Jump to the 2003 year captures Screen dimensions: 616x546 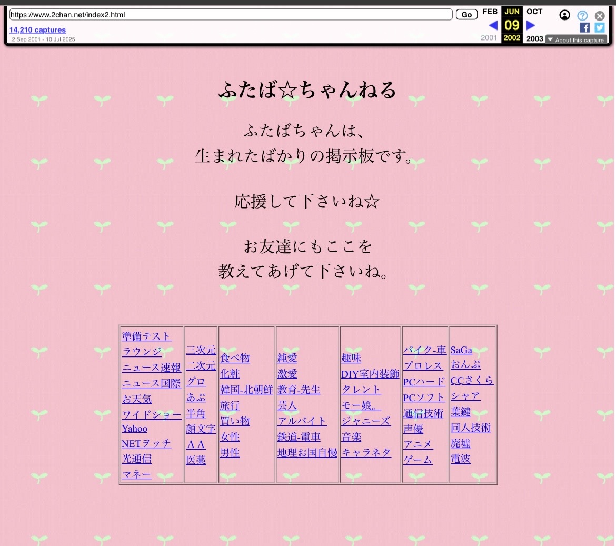tap(535, 38)
